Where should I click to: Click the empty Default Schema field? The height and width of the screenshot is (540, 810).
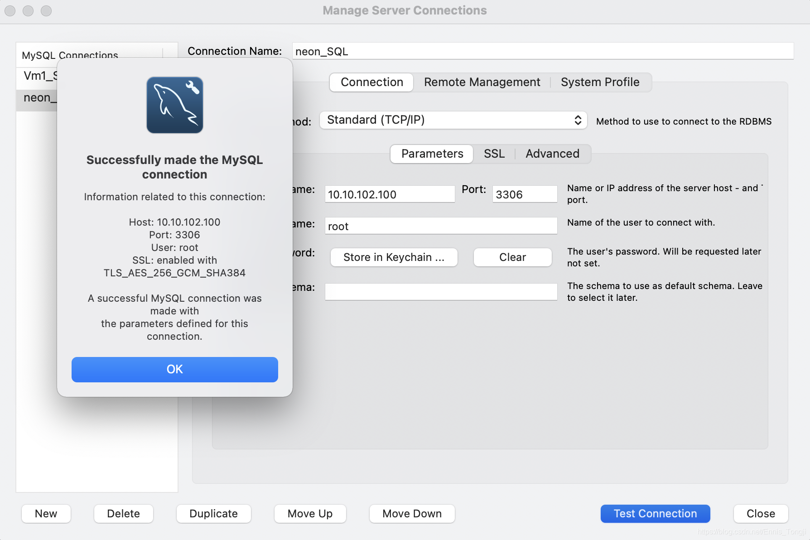(441, 292)
